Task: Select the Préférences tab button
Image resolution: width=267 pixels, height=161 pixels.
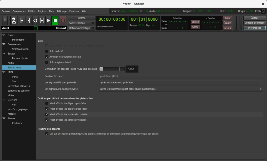Action: pyautogui.click(x=254, y=28)
